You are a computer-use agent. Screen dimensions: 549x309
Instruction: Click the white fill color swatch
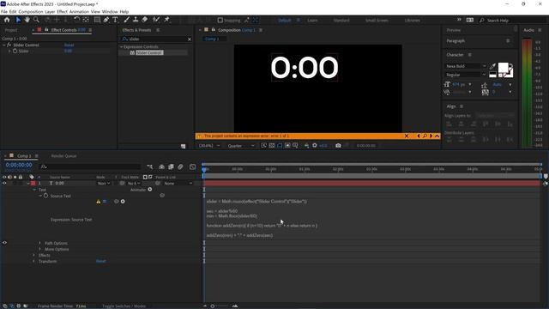(504, 67)
